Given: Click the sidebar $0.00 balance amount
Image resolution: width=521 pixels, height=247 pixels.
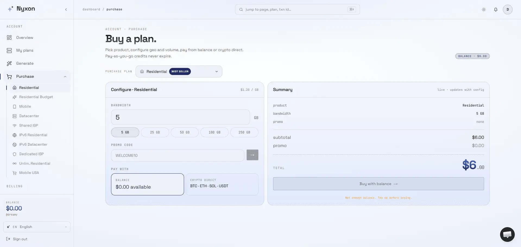Looking at the screenshot, I should tap(14, 208).
